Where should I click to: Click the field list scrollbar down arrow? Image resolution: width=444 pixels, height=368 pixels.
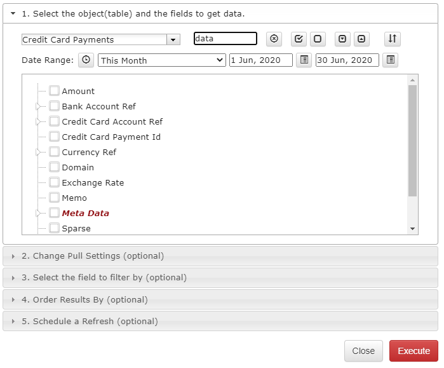413,229
